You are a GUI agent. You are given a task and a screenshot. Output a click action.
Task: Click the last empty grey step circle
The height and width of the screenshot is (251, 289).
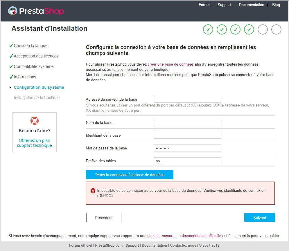point(276,29)
